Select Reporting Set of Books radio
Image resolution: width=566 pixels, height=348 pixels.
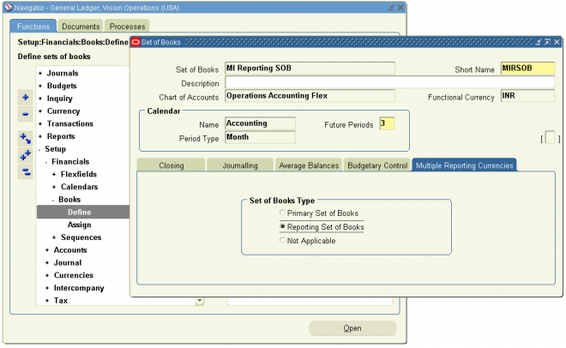[x=283, y=226]
